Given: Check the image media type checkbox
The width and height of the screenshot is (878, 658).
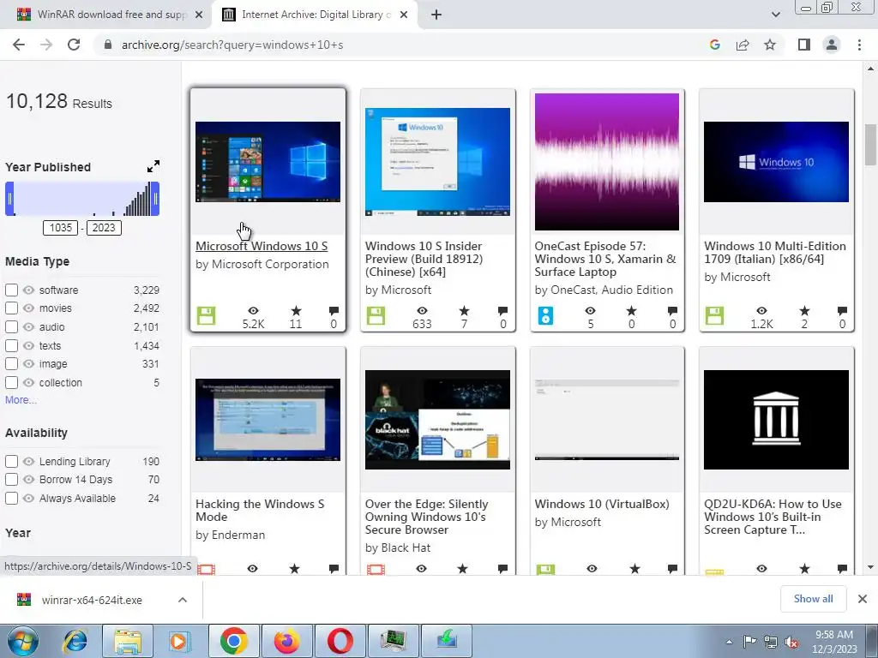Looking at the screenshot, I should 11,363.
